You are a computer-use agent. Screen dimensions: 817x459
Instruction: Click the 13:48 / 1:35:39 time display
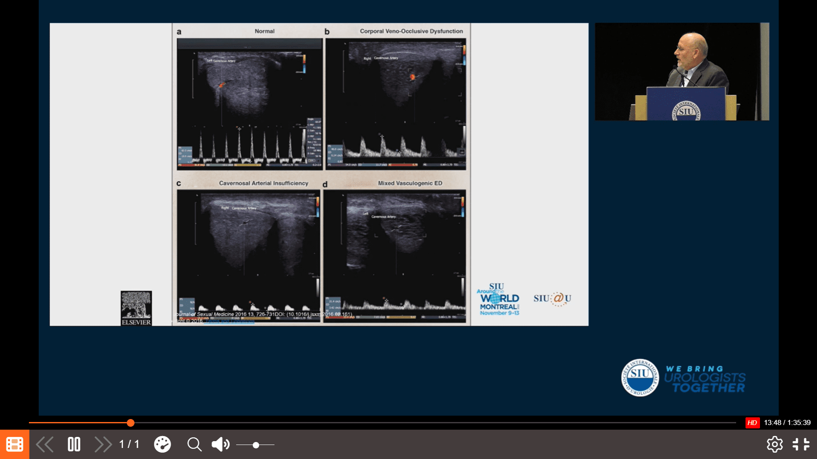(787, 422)
